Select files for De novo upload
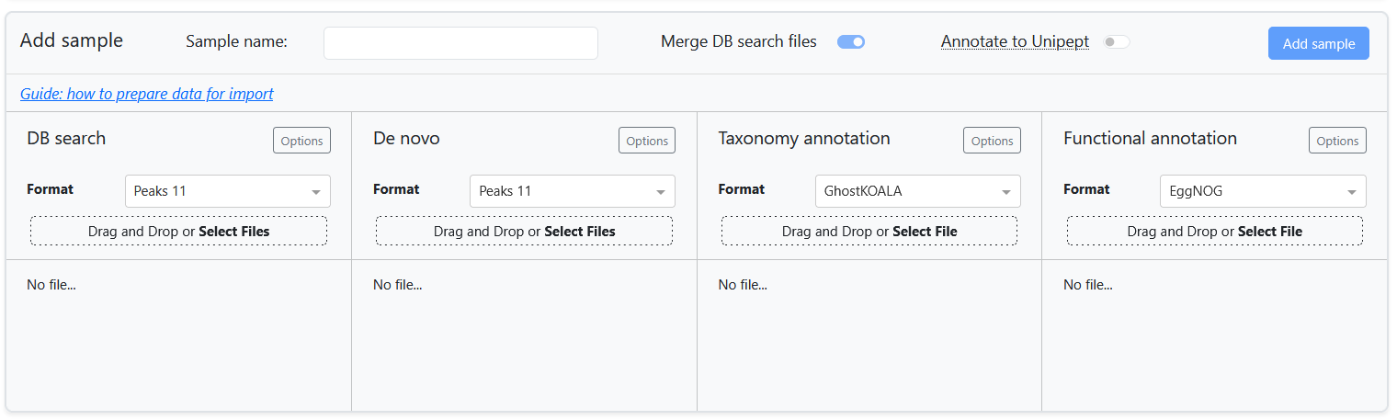 pos(580,232)
